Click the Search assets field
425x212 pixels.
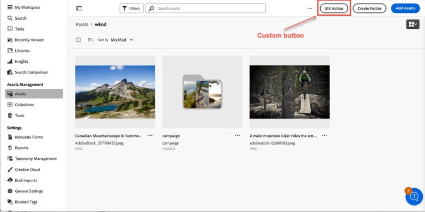point(206,8)
